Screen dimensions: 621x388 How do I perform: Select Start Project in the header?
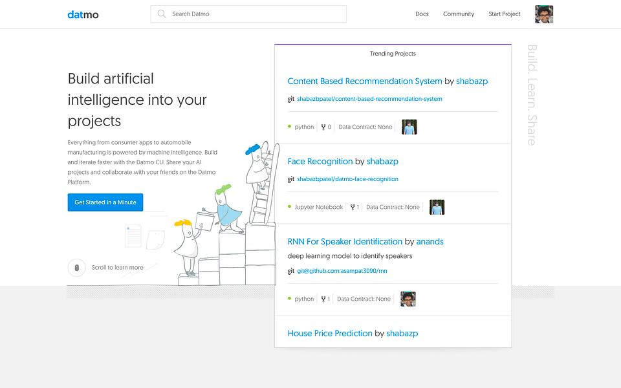point(504,14)
